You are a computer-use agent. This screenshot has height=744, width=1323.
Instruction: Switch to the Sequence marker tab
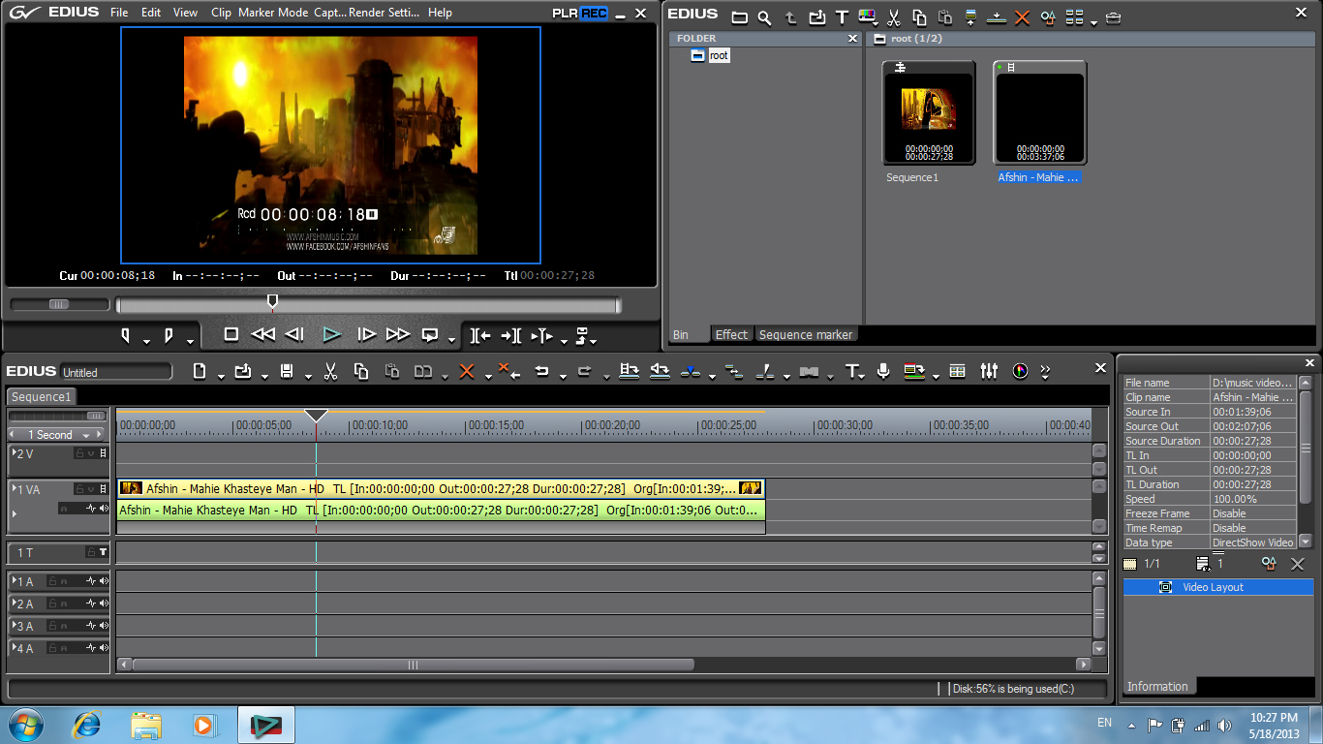tap(806, 334)
